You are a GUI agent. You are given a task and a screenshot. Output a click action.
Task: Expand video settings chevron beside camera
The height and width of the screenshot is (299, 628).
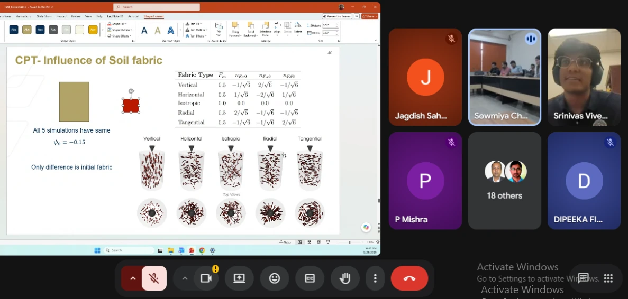[x=185, y=278]
